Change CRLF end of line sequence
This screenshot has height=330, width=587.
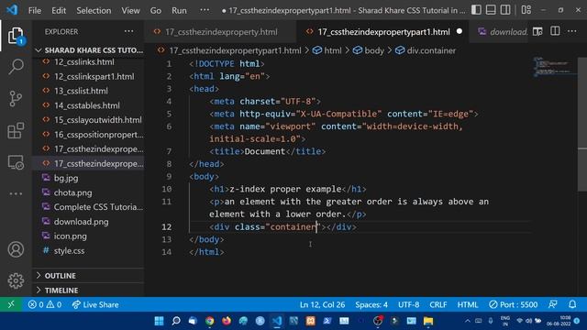(438, 304)
